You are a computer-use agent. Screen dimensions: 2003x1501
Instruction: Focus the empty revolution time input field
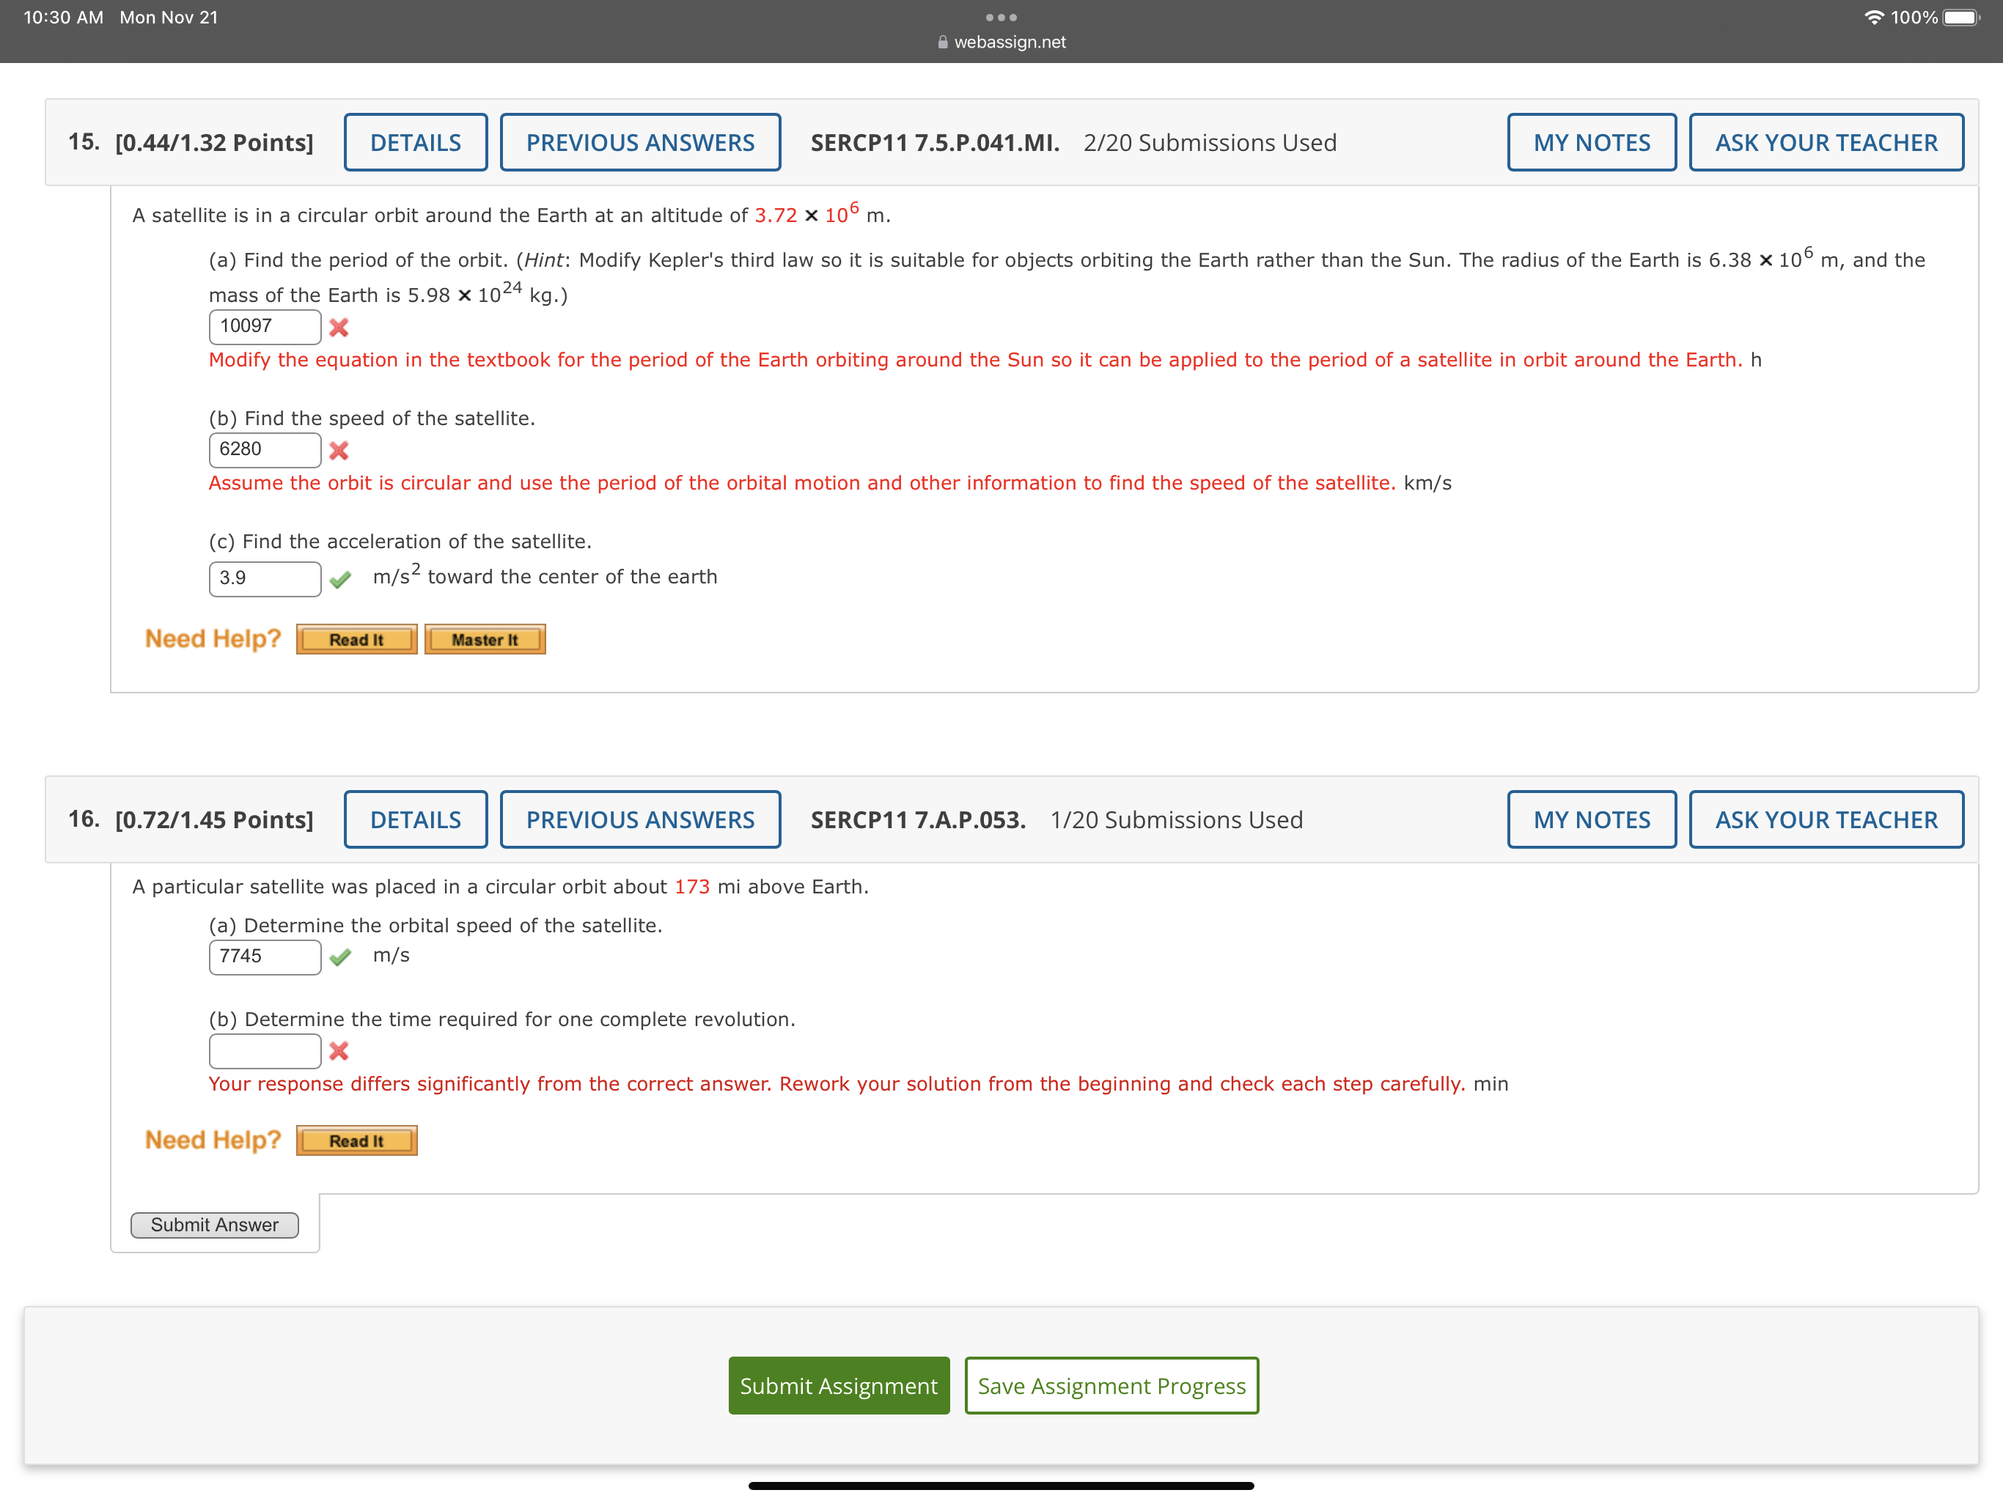click(265, 1051)
